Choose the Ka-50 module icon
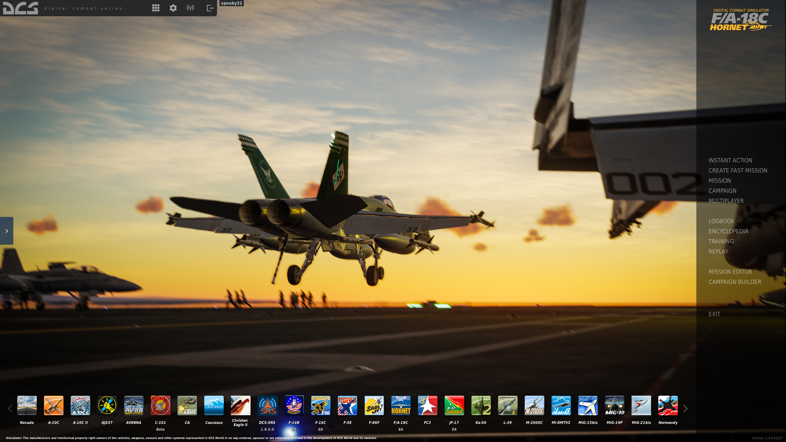This screenshot has height=442, width=786. coord(481,405)
